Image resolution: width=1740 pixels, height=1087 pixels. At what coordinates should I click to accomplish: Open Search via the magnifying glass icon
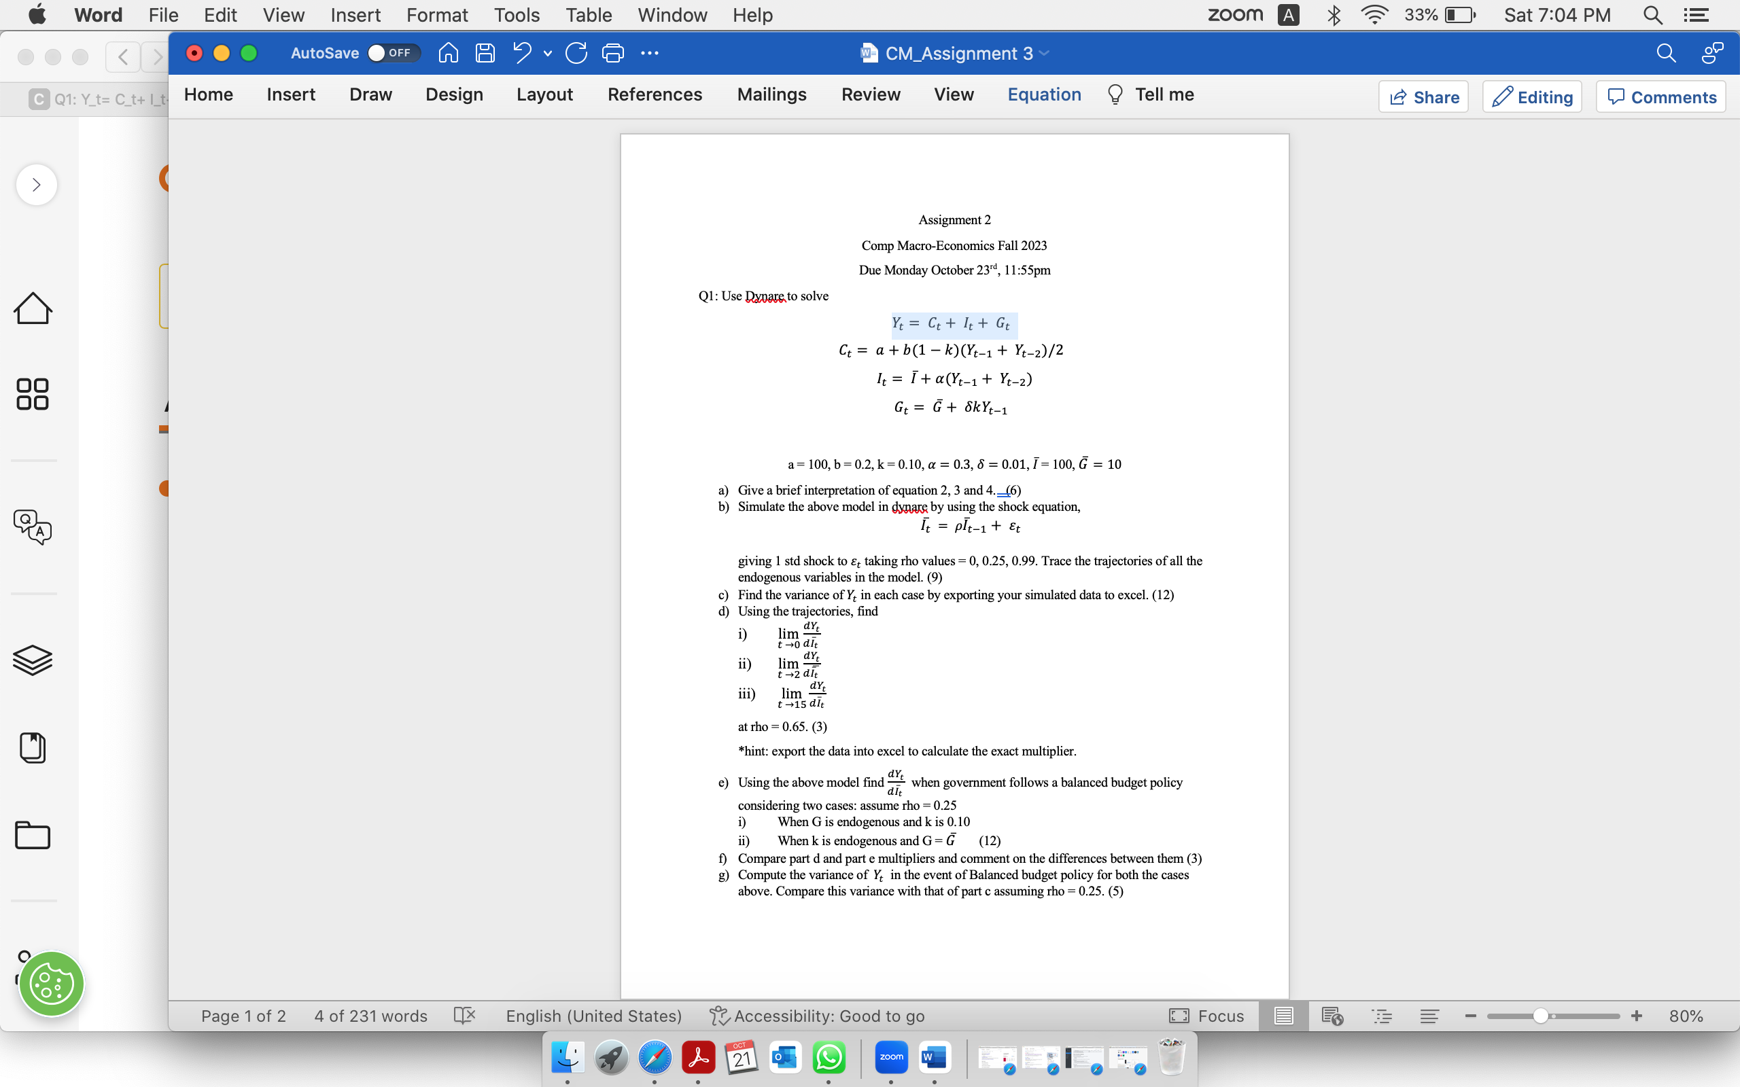tap(1665, 52)
